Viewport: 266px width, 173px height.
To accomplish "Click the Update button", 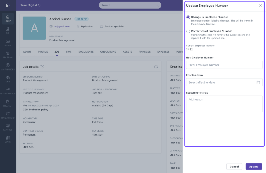I will pos(254,167).
